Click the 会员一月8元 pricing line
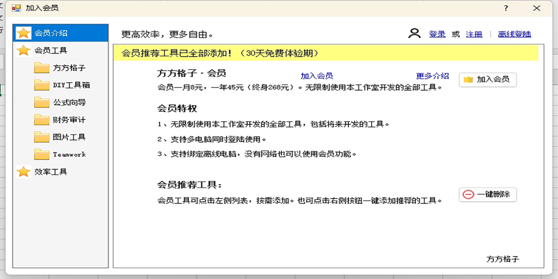This screenshot has height=279, width=558. (300, 87)
